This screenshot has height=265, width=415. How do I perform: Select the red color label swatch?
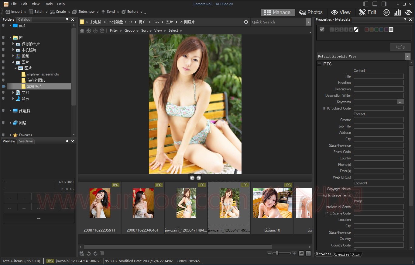(366, 30)
